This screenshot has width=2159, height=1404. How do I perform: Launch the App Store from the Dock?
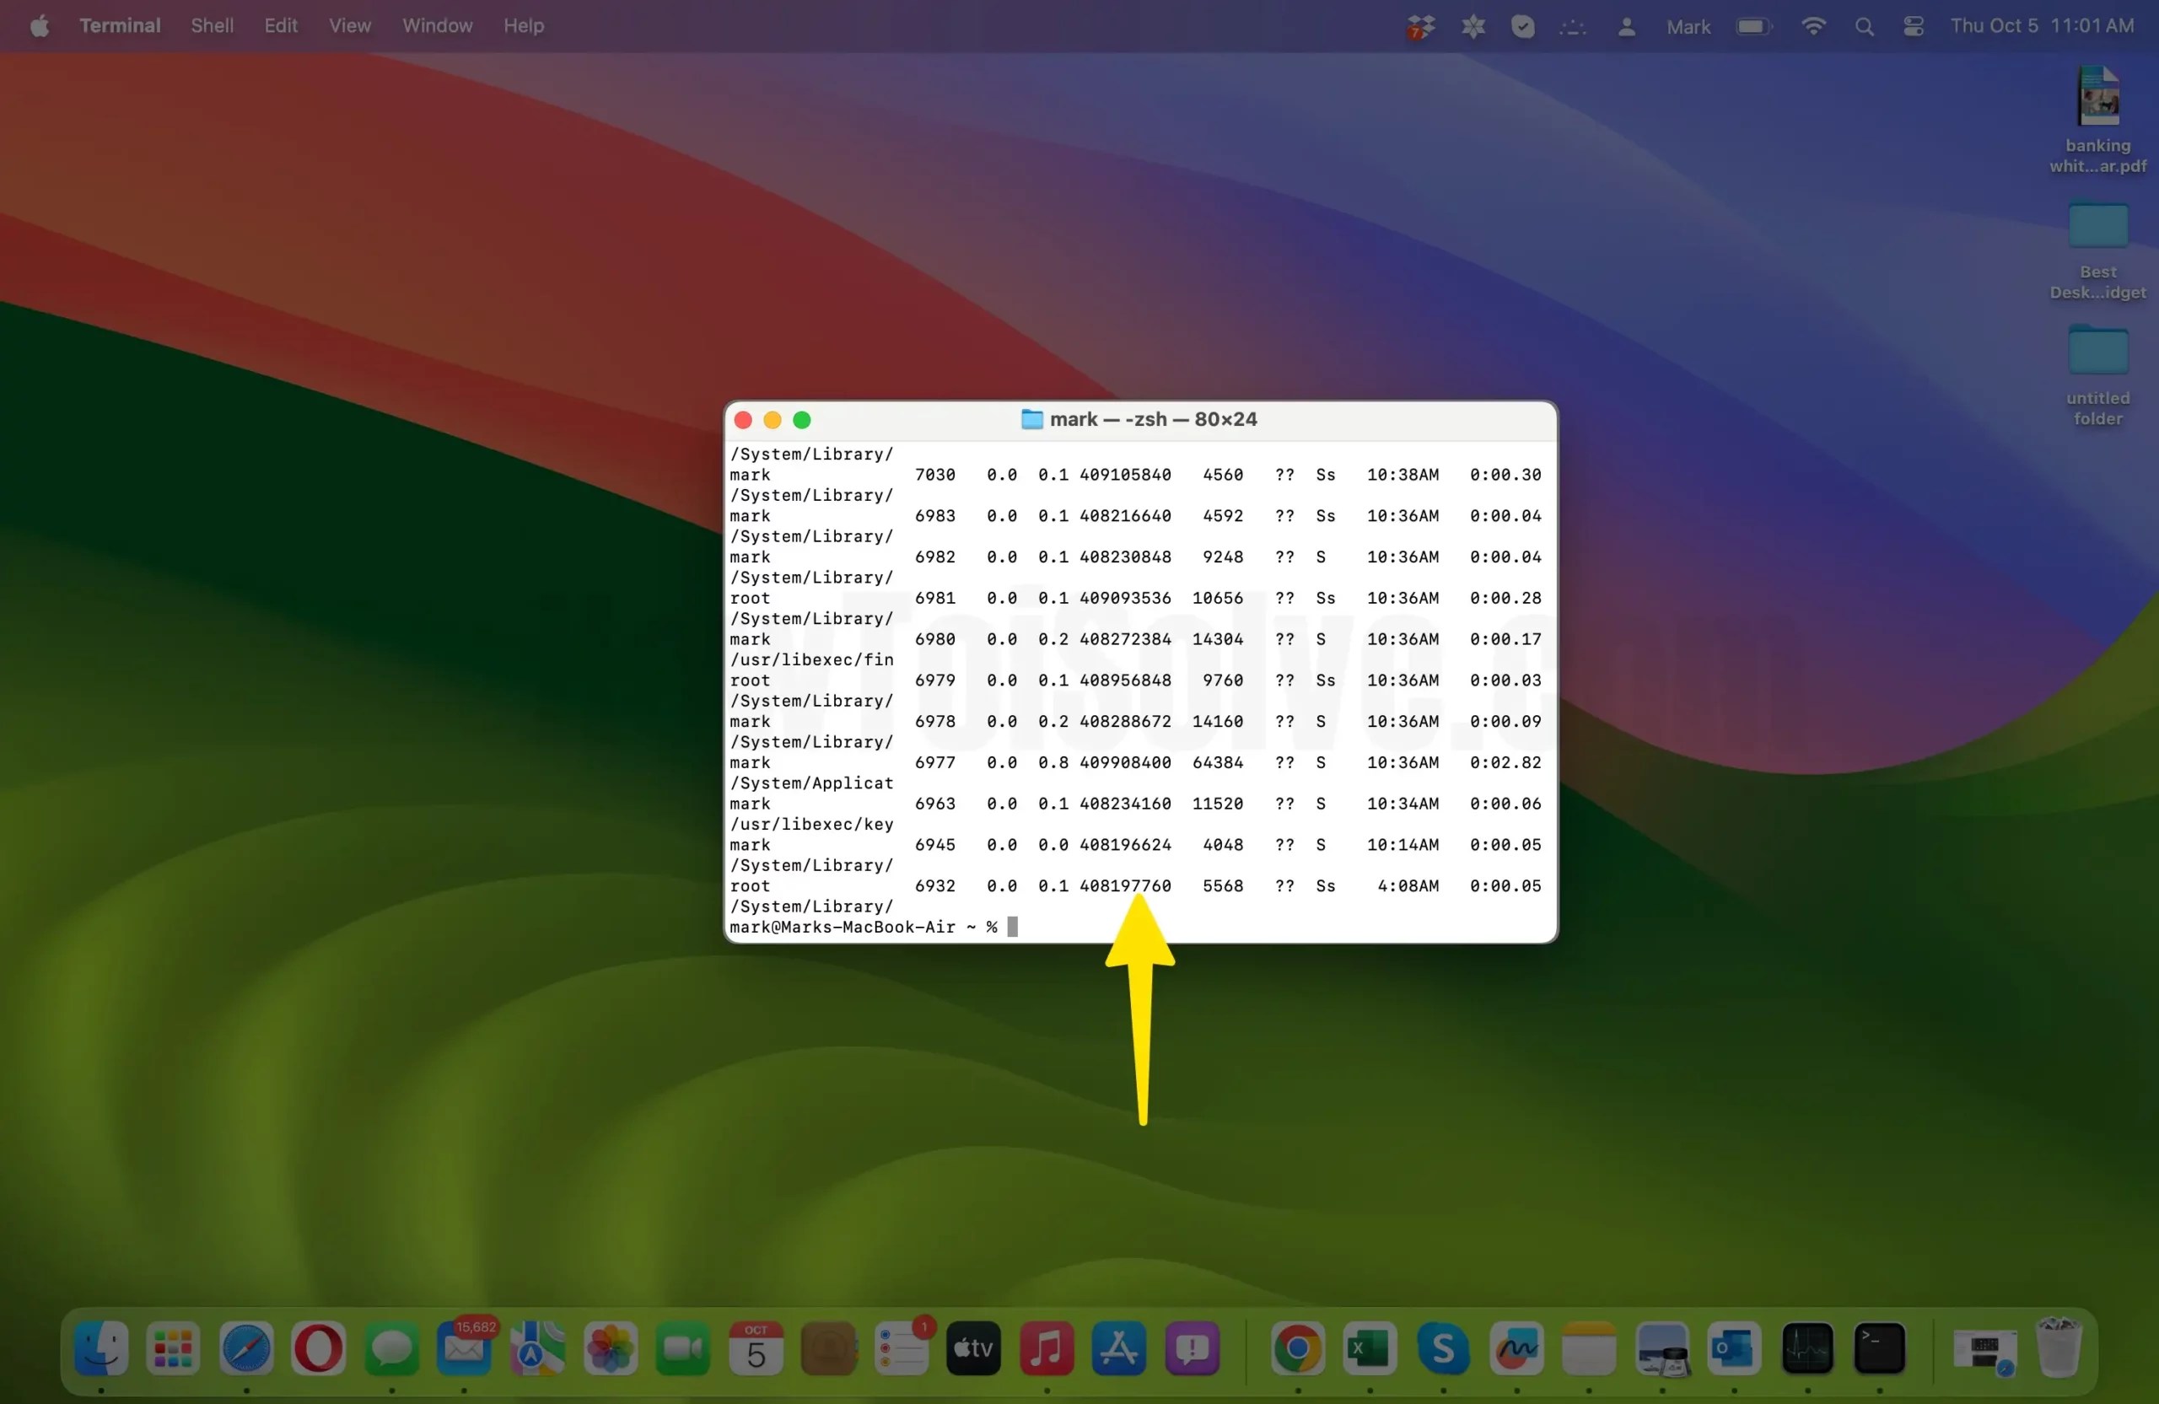pos(1118,1352)
